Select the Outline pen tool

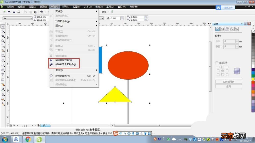[x=3, y=94]
